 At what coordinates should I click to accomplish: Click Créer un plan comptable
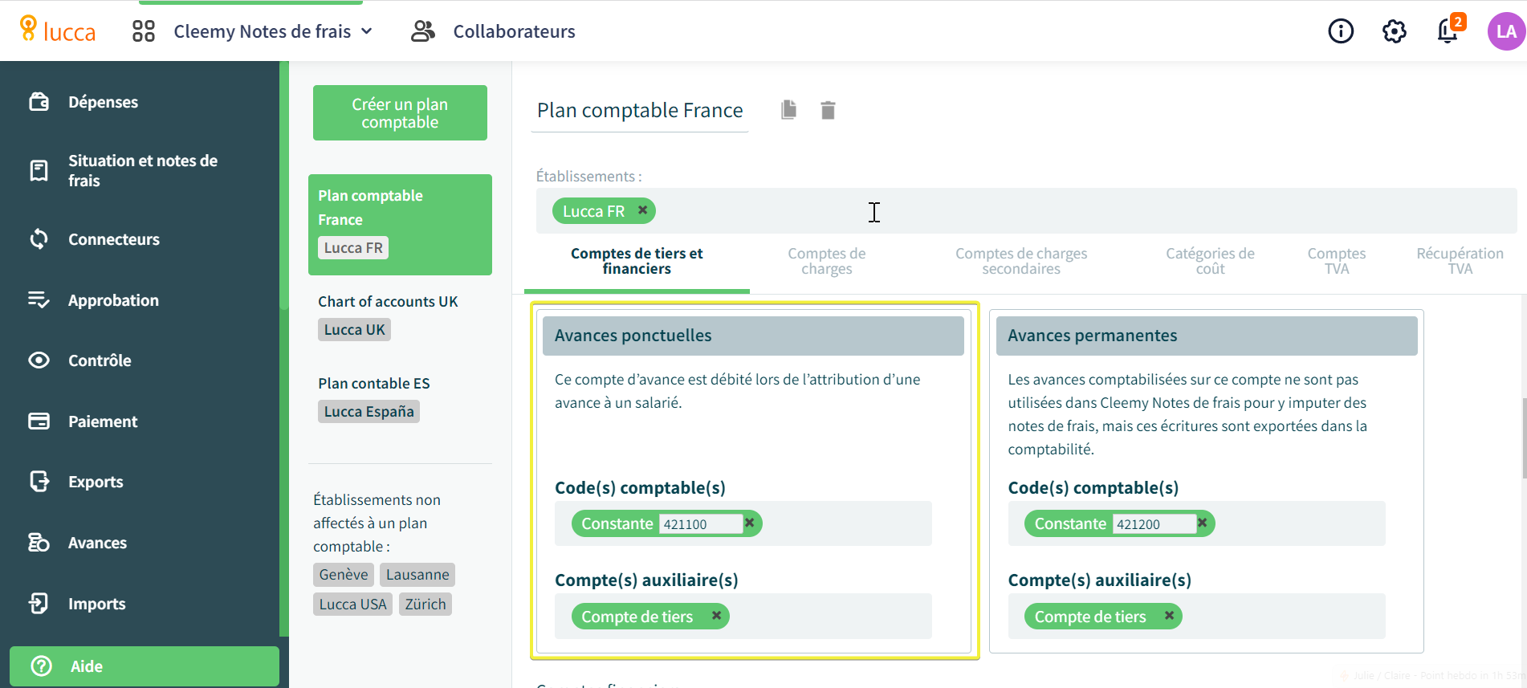click(400, 113)
